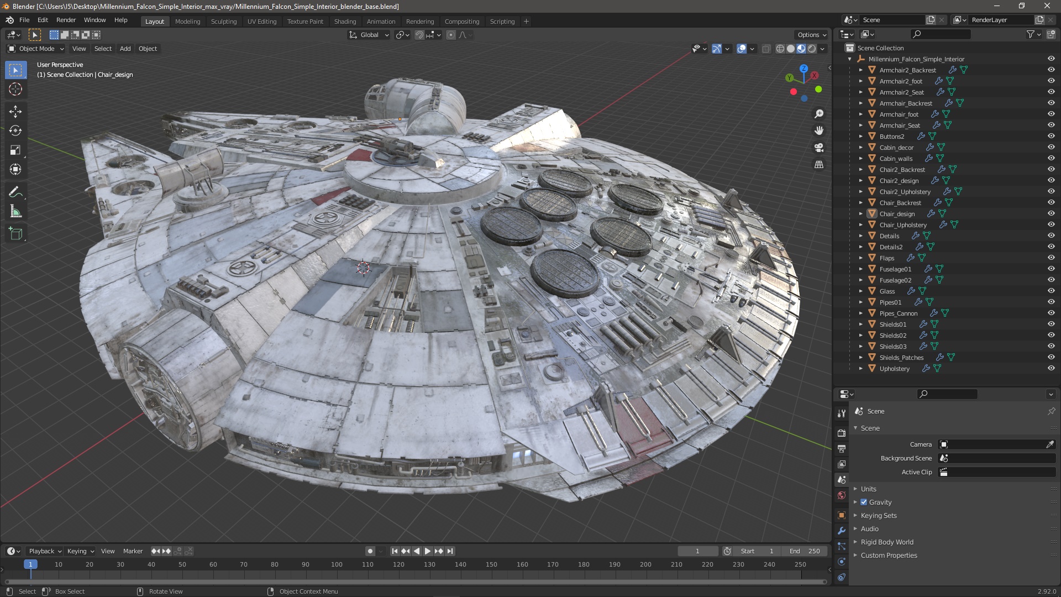Switch to wireframe viewport shading
The height and width of the screenshot is (597, 1061).
780,49
